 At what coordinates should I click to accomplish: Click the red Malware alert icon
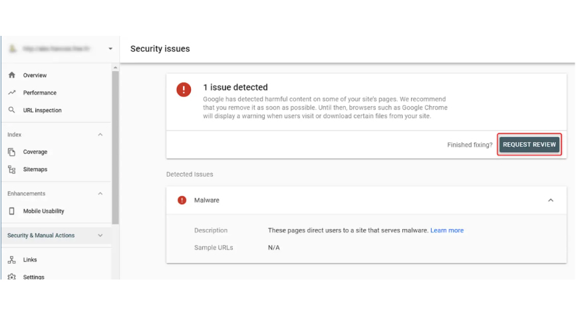tap(182, 200)
